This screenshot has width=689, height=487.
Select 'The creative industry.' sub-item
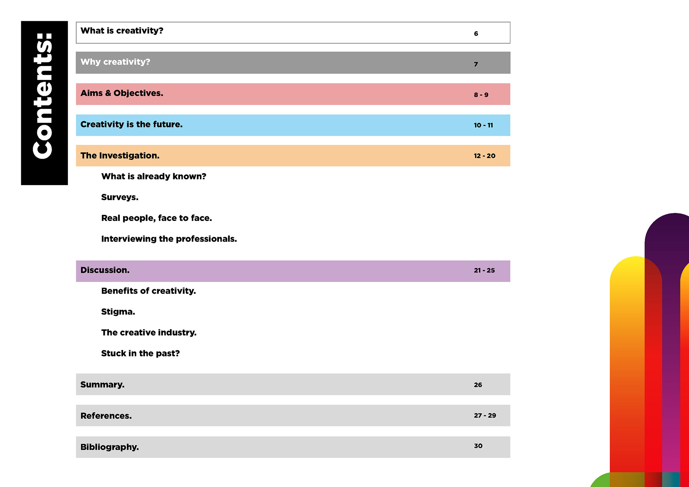coord(149,332)
